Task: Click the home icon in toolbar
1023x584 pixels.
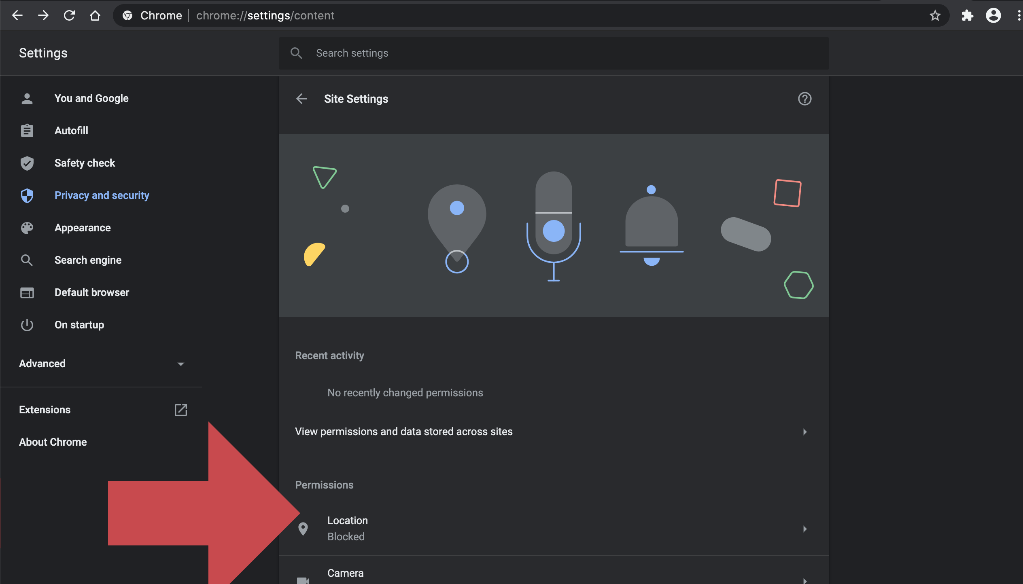Action: pos(95,15)
